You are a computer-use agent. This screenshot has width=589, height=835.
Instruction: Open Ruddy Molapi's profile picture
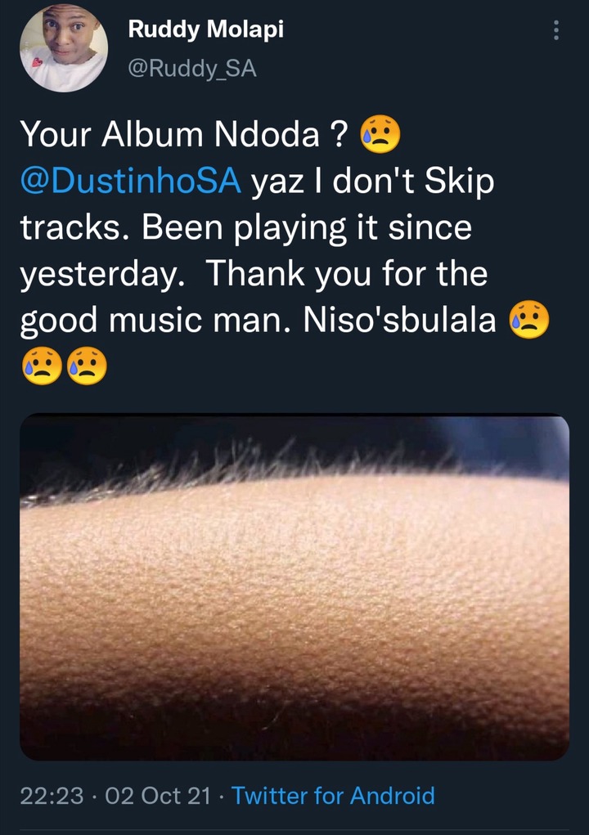coord(64,47)
